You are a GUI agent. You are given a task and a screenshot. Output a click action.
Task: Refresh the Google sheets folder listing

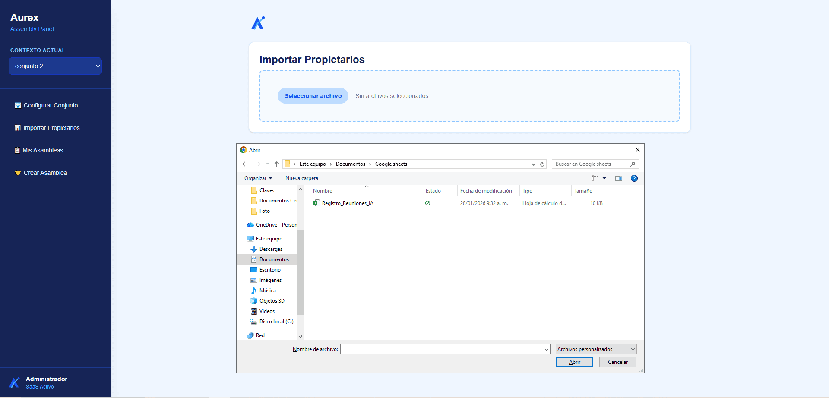542,164
